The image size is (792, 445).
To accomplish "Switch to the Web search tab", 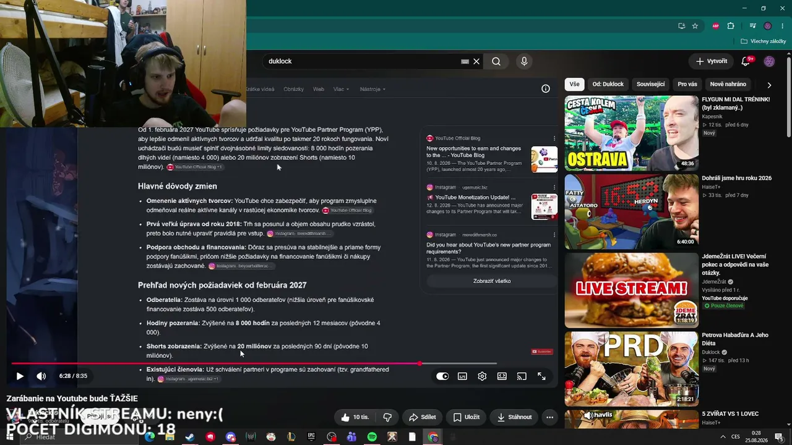I will tap(319, 89).
